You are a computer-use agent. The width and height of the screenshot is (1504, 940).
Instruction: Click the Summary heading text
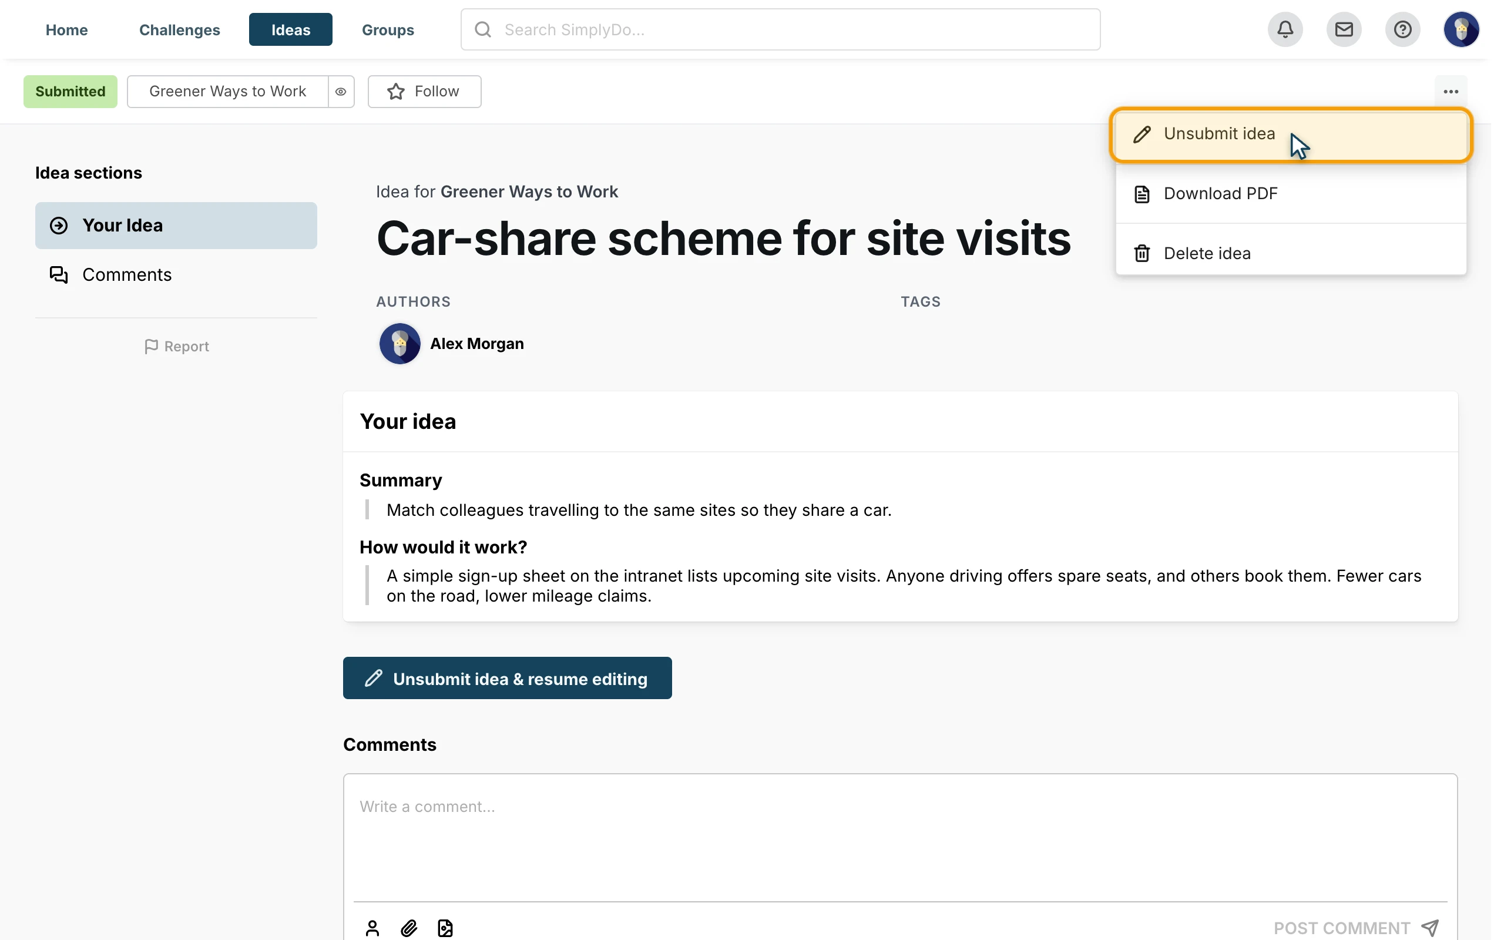[x=401, y=480]
